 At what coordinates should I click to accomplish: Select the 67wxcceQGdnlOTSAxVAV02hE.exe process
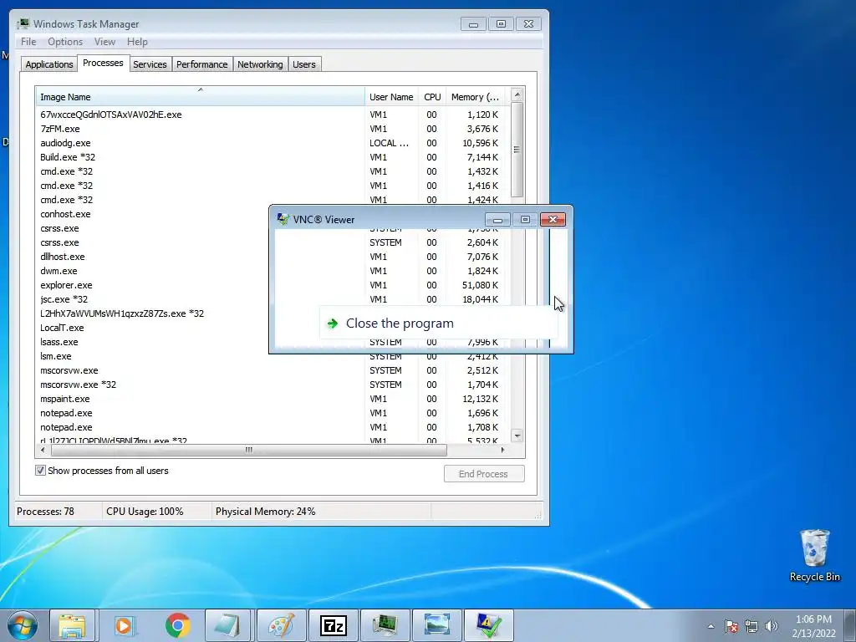[x=111, y=115]
